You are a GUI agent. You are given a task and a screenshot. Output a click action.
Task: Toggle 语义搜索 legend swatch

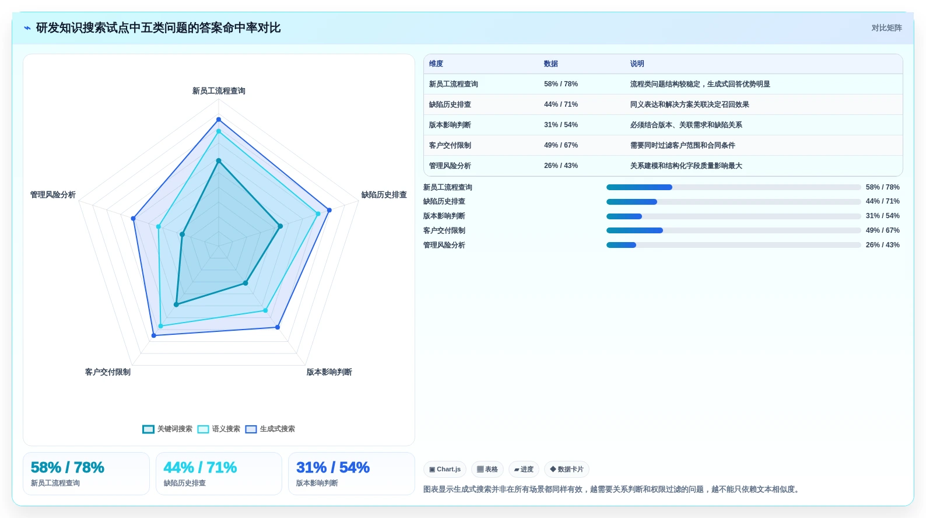pos(203,429)
